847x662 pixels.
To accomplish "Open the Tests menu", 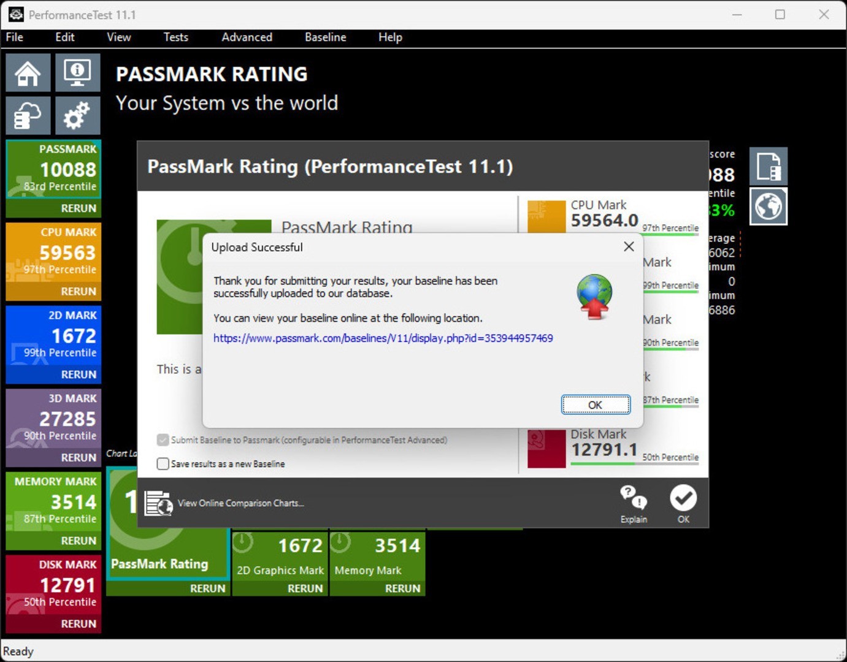I will click(x=176, y=37).
